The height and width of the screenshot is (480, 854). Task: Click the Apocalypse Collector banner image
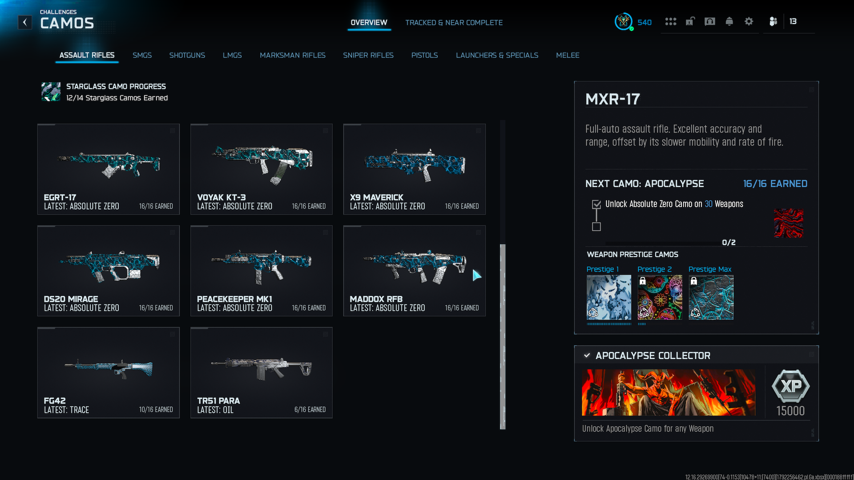(x=669, y=392)
